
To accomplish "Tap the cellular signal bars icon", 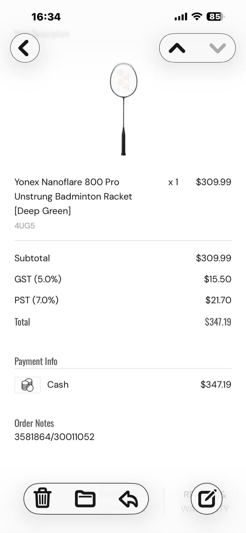I will [x=181, y=17].
